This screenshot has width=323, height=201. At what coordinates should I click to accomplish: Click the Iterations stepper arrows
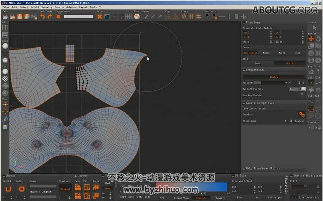[x=291, y=121]
